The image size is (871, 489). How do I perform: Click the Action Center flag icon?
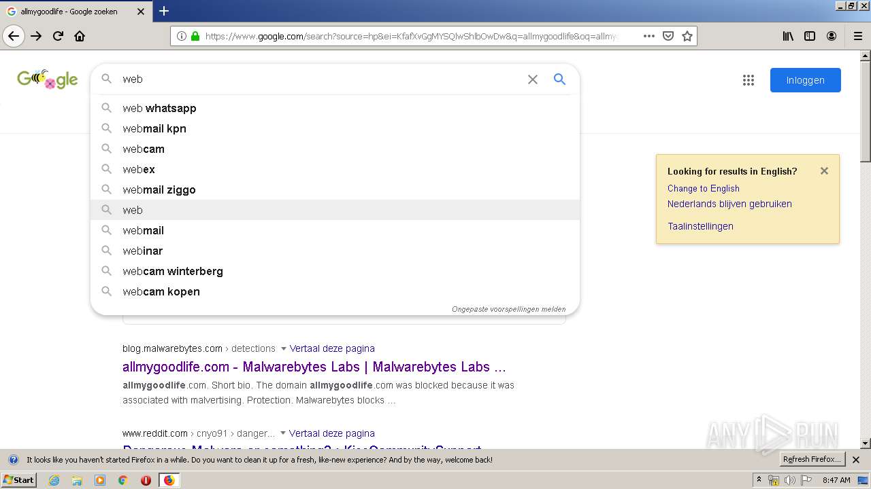click(806, 480)
